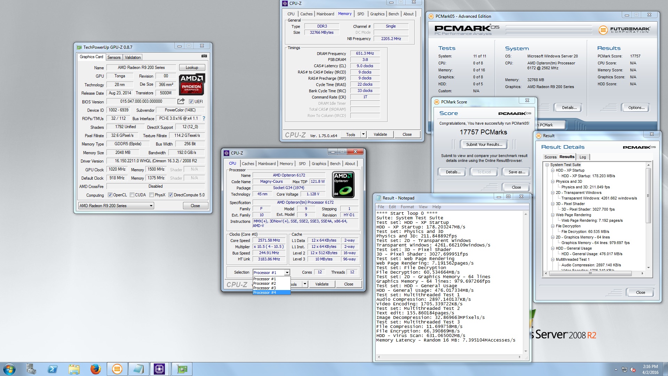Click Notepad vertical scrollbar down arrow

pos(526,351)
